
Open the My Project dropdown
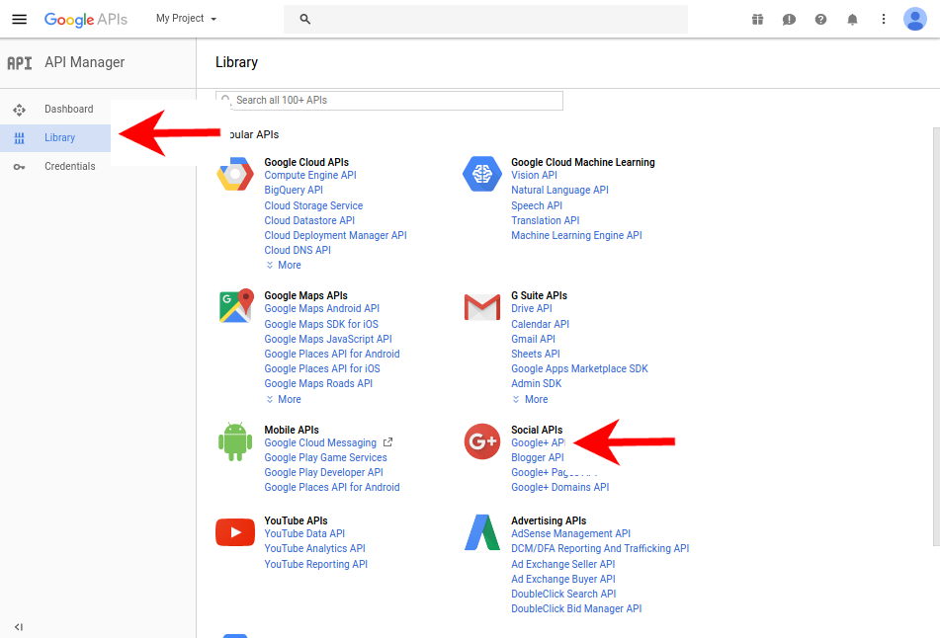186,19
